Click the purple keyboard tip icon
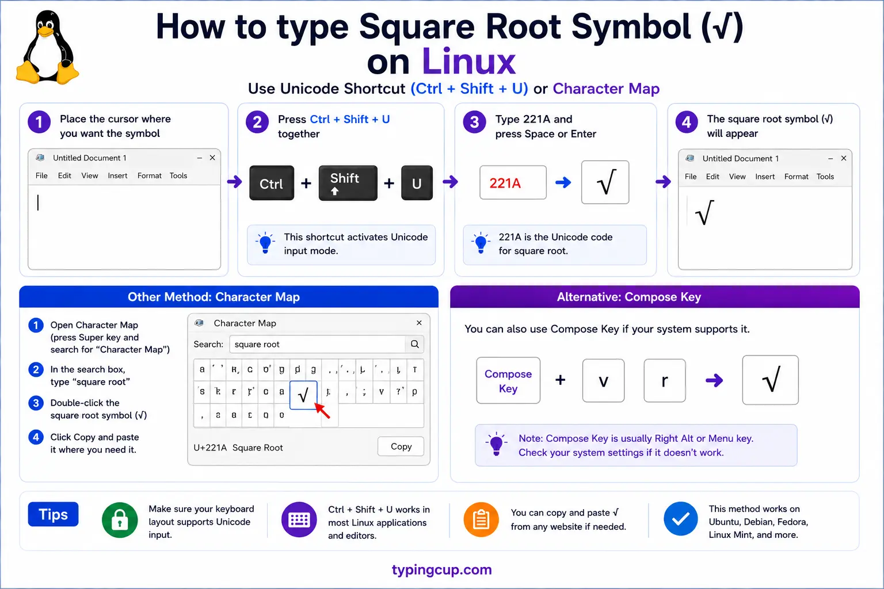884x589 pixels. (299, 520)
